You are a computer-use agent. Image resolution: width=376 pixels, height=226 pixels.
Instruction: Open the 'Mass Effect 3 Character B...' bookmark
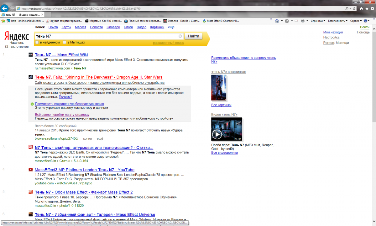(x=221, y=21)
